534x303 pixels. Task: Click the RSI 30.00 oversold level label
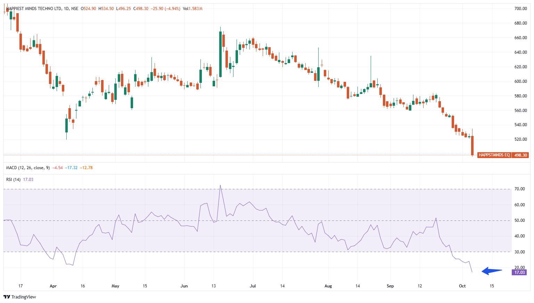click(x=519, y=252)
